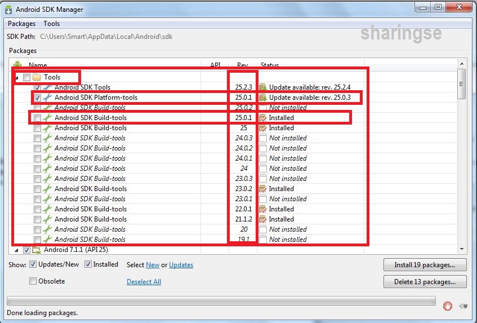This screenshot has height=323, width=477.
Task: Click Install 19 packages button
Action: [425, 265]
